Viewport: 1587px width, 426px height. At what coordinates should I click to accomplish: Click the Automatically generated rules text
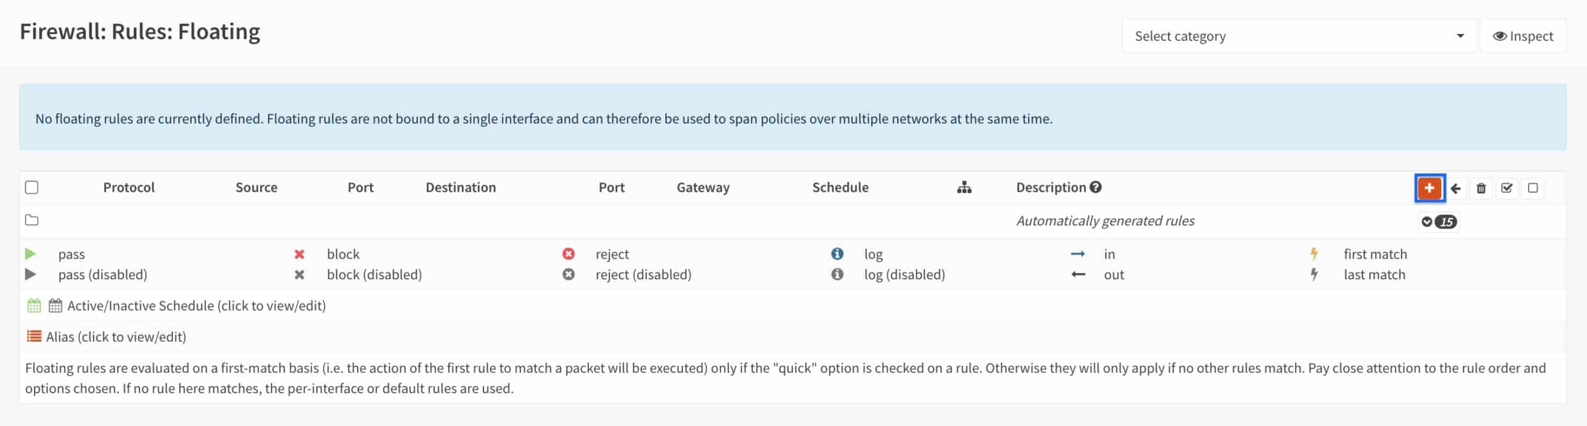click(x=1105, y=220)
